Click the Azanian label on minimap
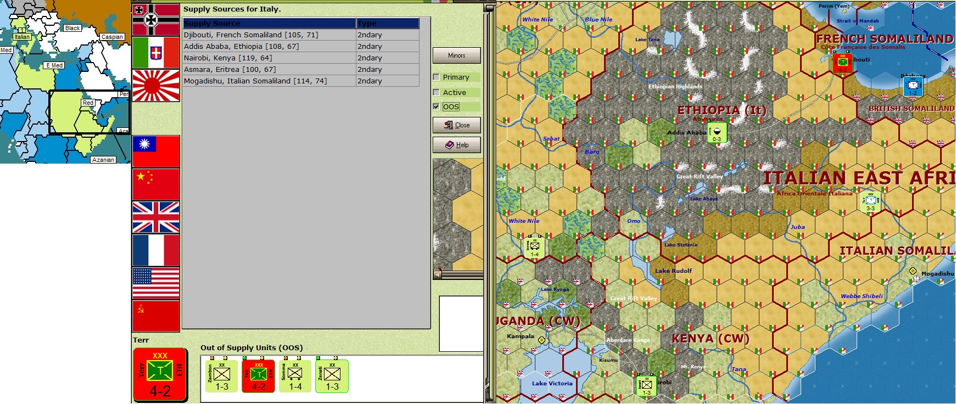Image resolution: width=956 pixels, height=404 pixels. tap(103, 160)
